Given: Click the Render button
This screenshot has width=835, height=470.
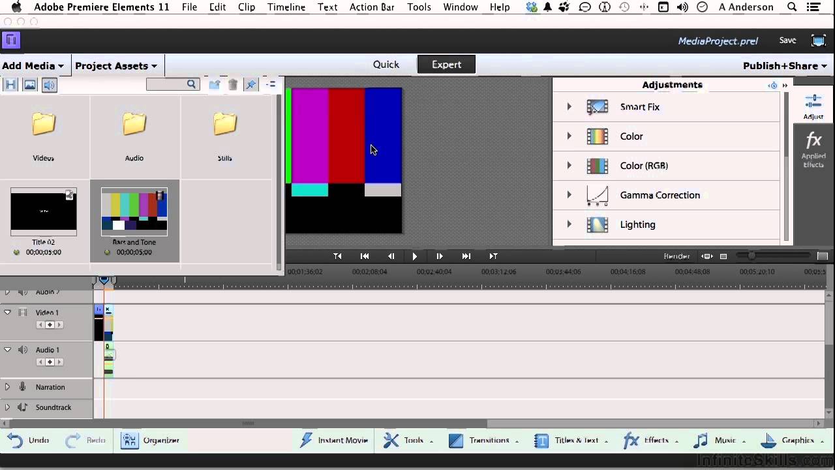Looking at the screenshot, I should pos(676,256).
